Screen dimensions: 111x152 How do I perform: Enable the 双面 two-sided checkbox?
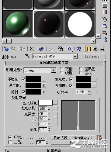tap(62, 69)
